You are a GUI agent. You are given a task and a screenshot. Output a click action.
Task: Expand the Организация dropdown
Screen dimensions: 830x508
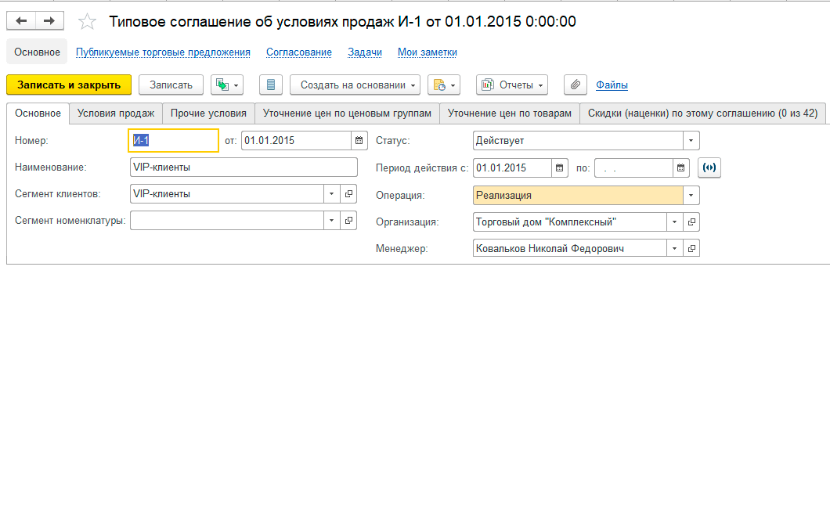tap(674, 222)
